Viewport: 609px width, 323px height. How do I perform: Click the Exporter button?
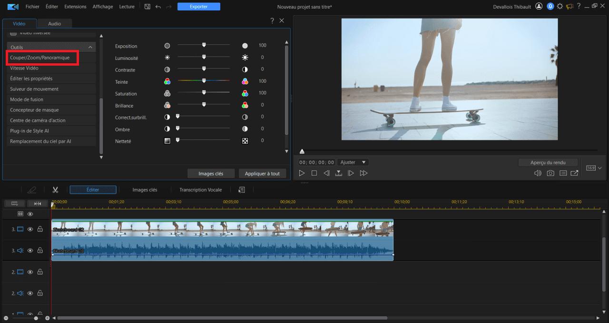point(198,7)
